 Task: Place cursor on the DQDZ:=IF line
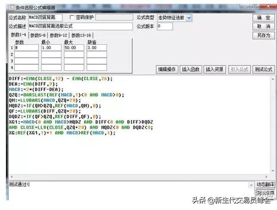tap(55, 117)
